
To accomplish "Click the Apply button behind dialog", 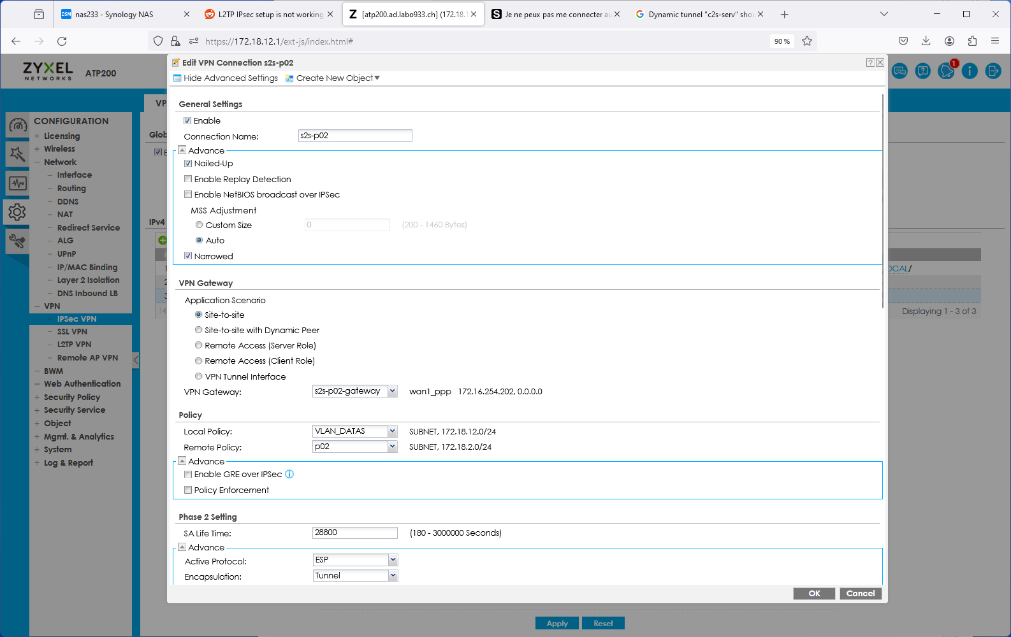I will pos(557,624).
